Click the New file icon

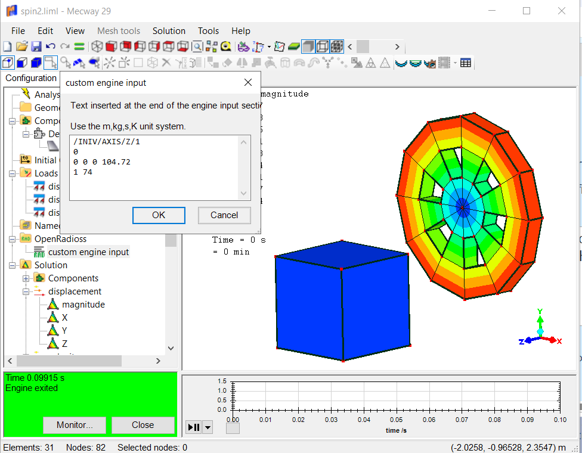pyautogui.click(x=8, y=46)
